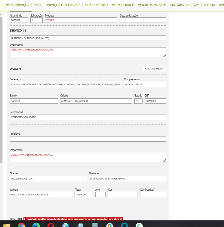The height and width of the screenshot is (227, 224).
Task: Open the PERFORMANCE menu item
Action: coord(123,5)
